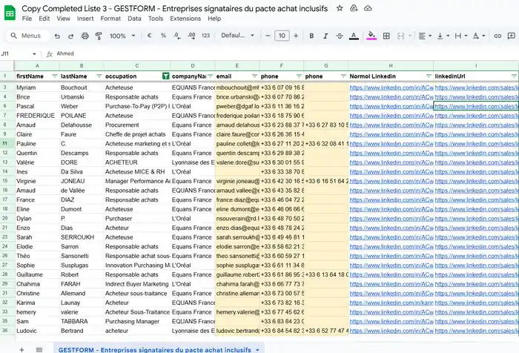
Task: Toggle bold formatting
Action: [311, 36]
